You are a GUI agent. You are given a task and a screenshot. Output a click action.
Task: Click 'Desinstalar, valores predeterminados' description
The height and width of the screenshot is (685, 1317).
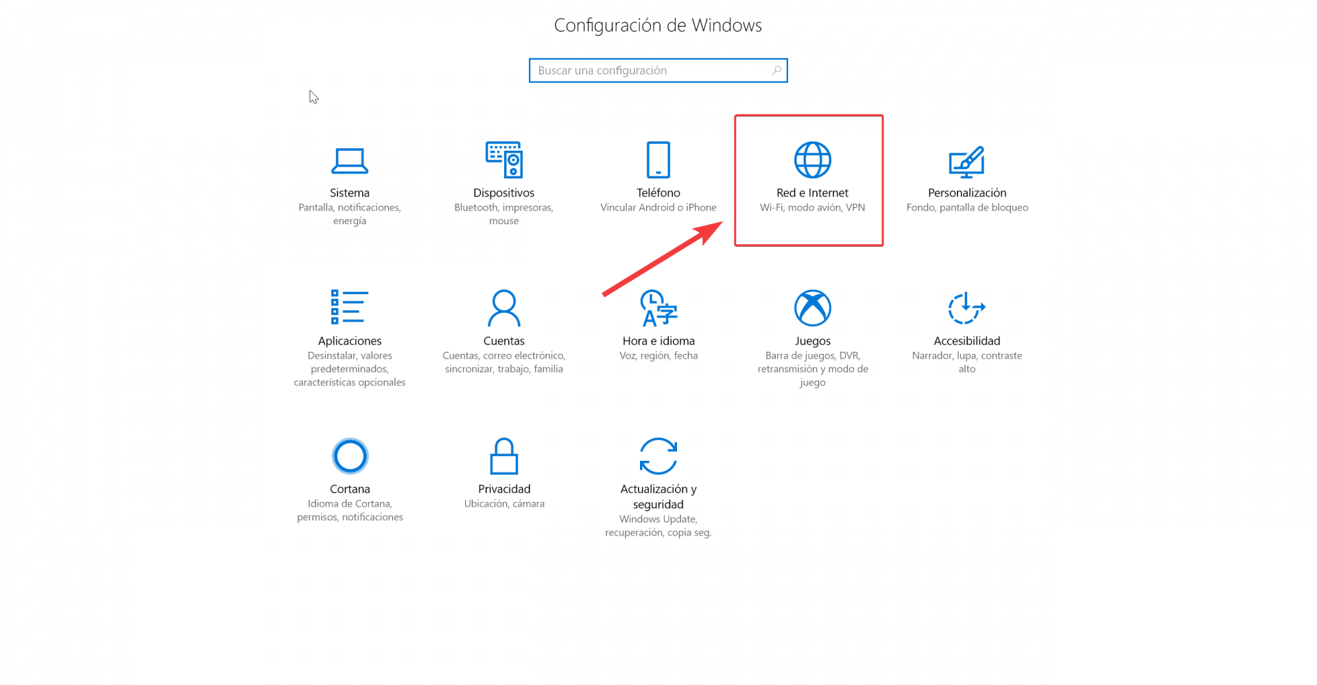click(x=350, y=369)
